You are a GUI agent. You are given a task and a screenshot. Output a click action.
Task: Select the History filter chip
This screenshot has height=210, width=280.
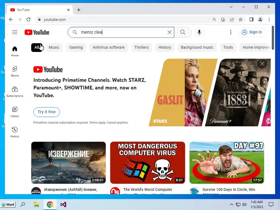(165, 48)
